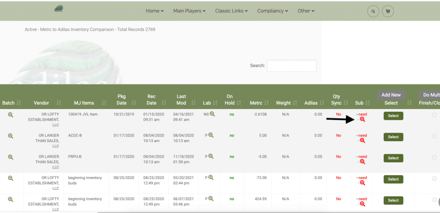Click the red sub magnifier for ACDC-B

(x=362, y=140)
